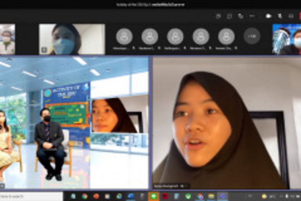Open the participants panel in the meeting toolbar
The width and height of the screenshot is (301, 201).
[218, 16]
